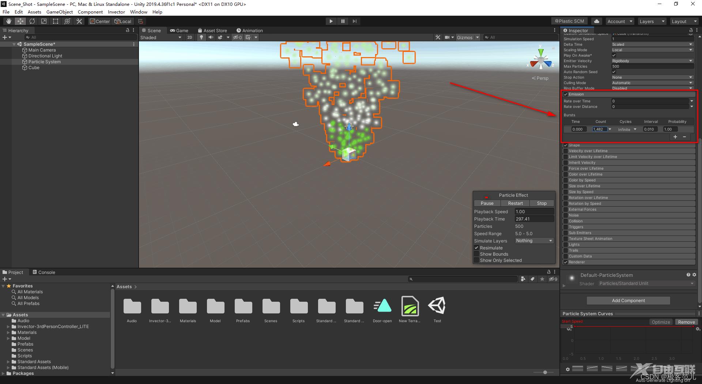Open curve presets gear icon
Screen dimensions: 702x384
coord(567,369)
